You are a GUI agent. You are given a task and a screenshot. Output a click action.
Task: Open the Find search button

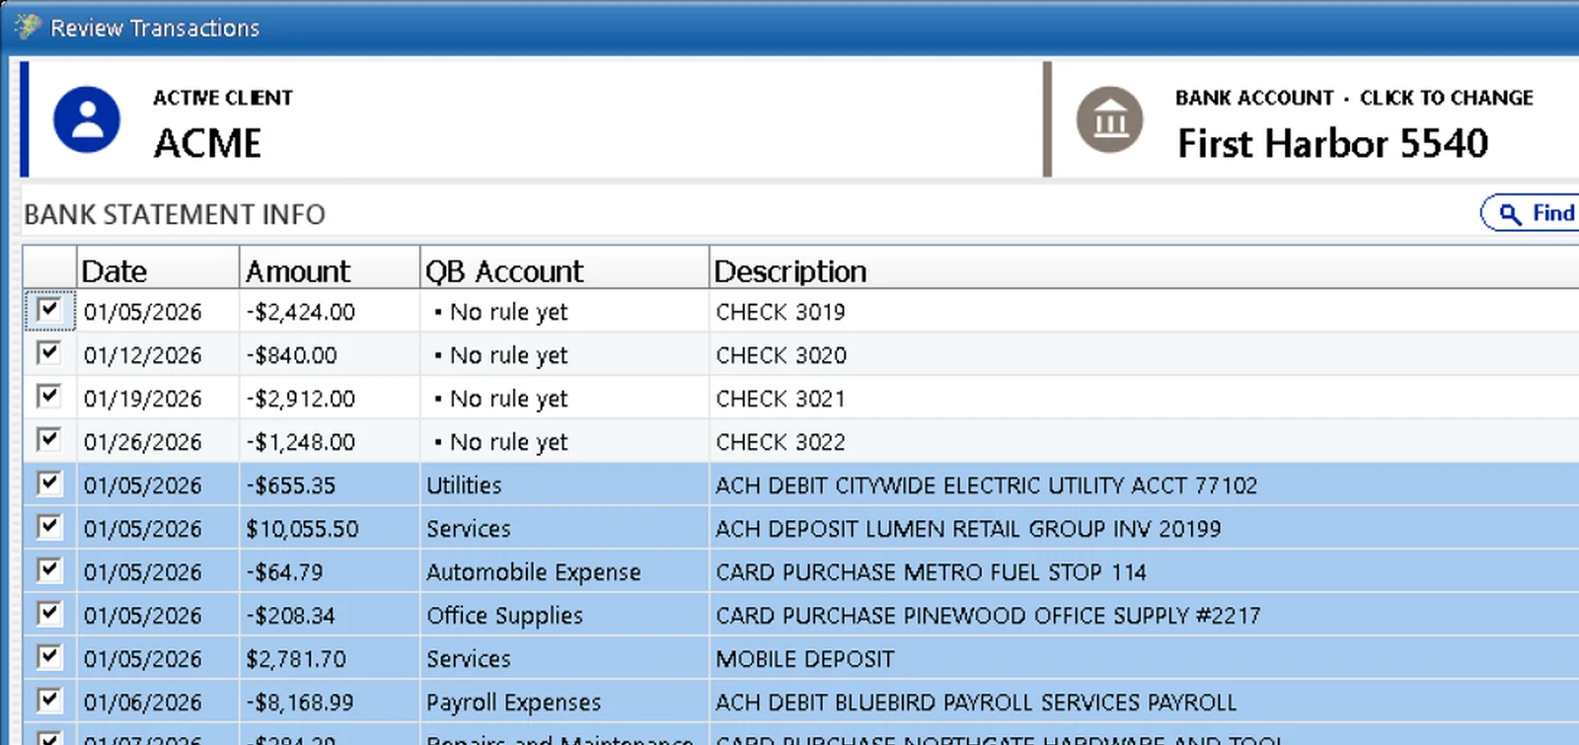pyautogui.click(x=1531, y=213)
